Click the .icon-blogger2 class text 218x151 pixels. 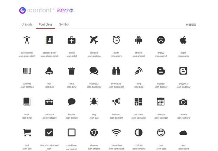[184, 87]
